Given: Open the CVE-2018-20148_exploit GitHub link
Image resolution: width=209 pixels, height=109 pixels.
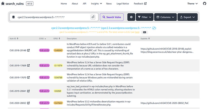Looking at the screenshot, I should pyautogui.click(x=166, y=49).
